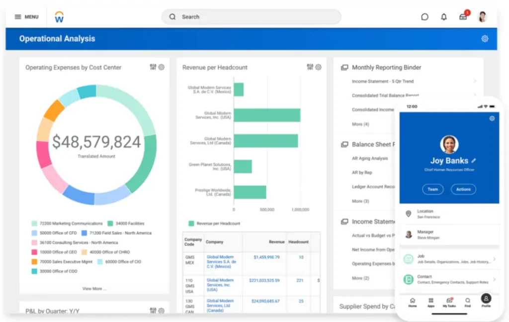Screen dimensions: 509x322
Task: Edit Joy Banks name pencil icon
Action: (474, 161)
